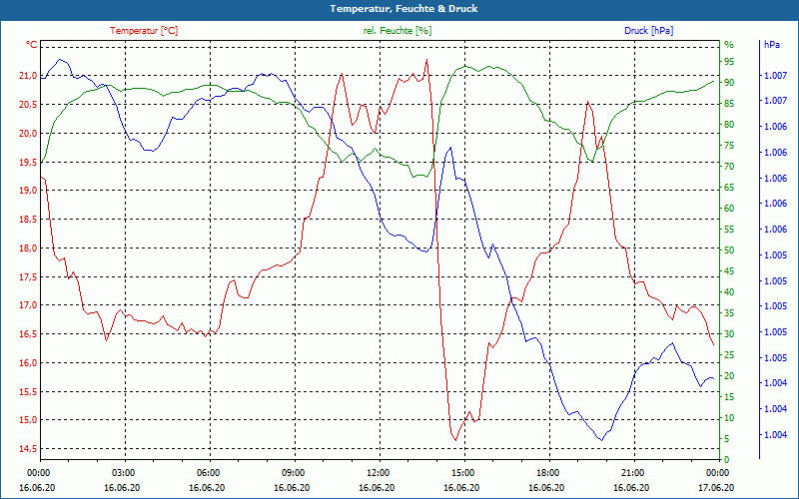Click green humidity axis value '30'
799x499 pixels.
(x=729, y=334)
